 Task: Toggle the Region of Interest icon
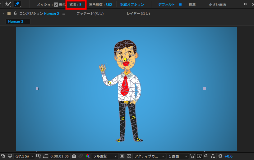(x=122, y=156)
